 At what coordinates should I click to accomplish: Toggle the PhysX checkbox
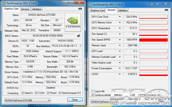coord(48,93)
